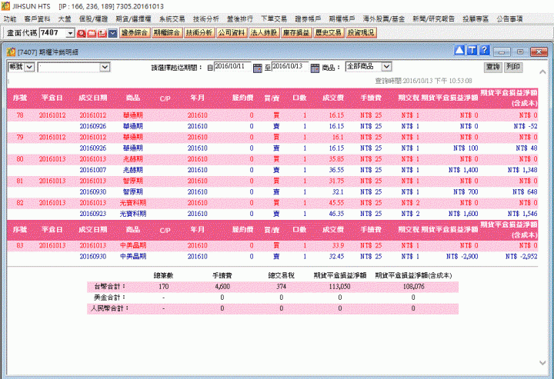The width and height of the screenshot is (554, 379).
Task: Click the 7407 window icon beside its title
Action: click(x=11, y=52)
